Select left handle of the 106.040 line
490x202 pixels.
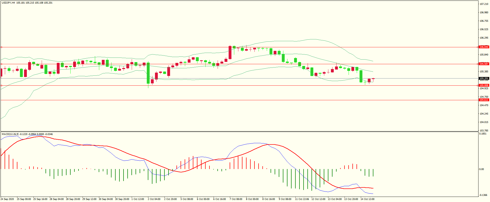click(x=1, y=47)
